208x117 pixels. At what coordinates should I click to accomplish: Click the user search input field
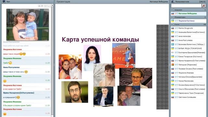186,6
